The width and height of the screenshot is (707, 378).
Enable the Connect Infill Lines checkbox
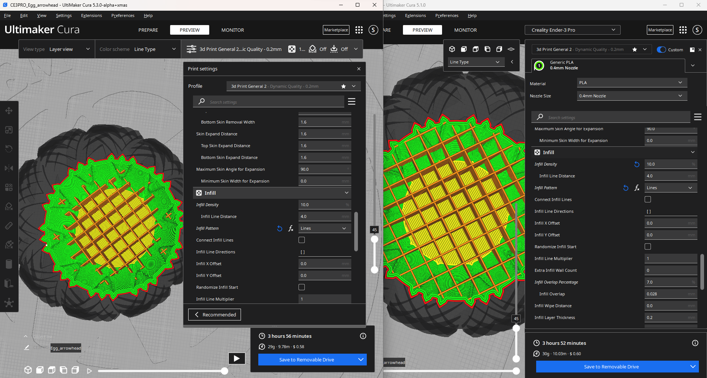click(x=301, y=240)
